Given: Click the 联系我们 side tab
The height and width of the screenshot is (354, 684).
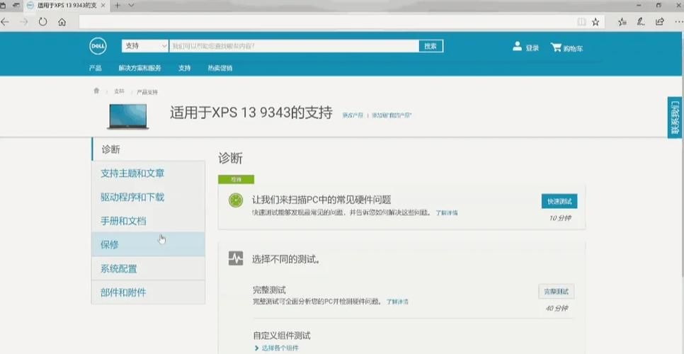Looking at the screenshot, I should tap(676, 118).
